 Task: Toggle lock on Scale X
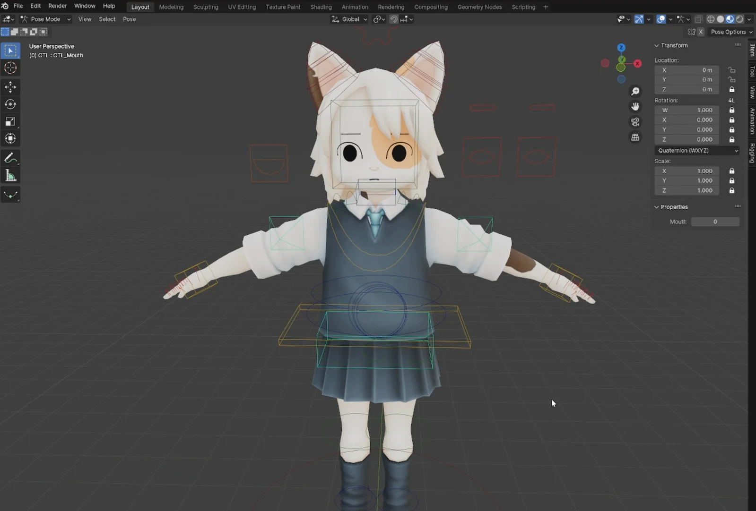pos(732,171)
